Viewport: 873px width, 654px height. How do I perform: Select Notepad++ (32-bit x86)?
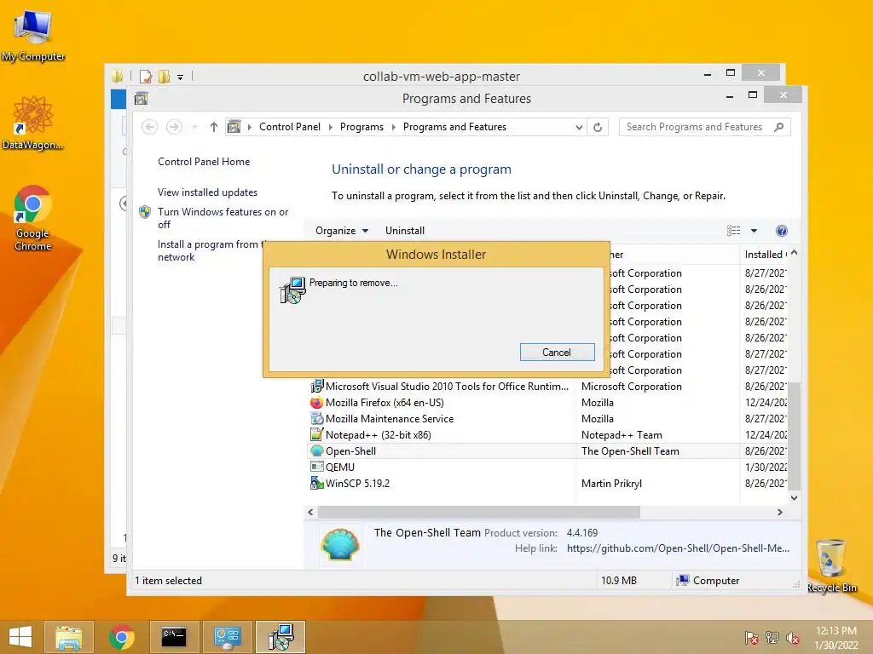pos(548,434)
